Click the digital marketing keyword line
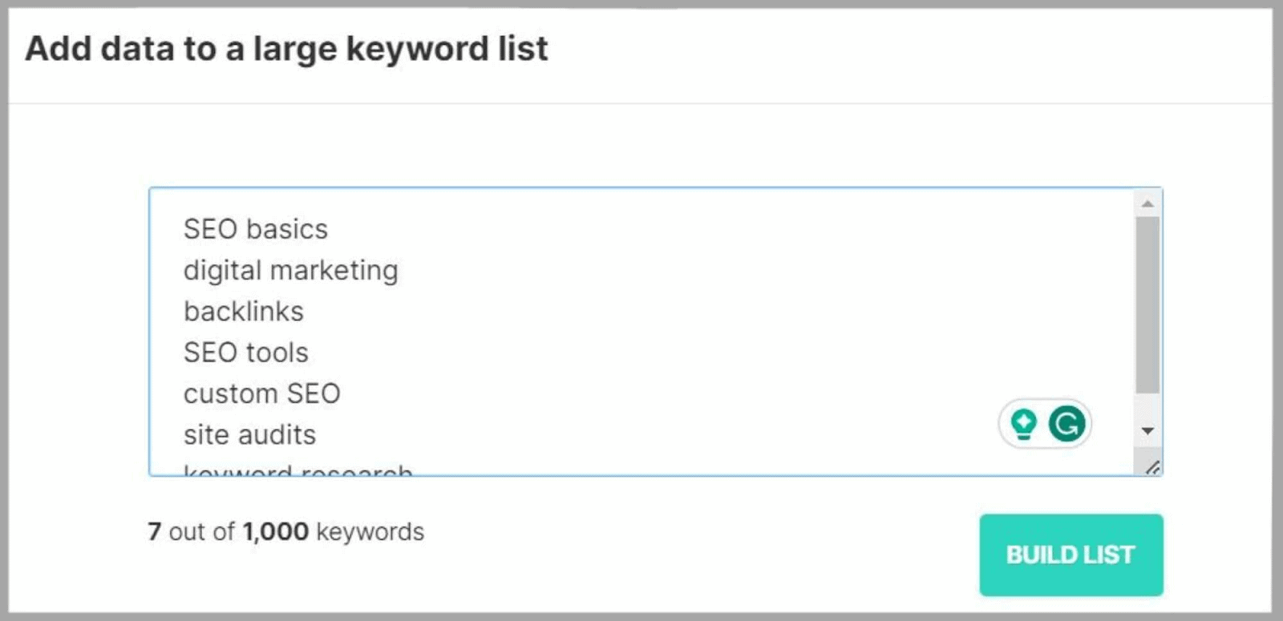1283x621 pixels. [291, 270]
